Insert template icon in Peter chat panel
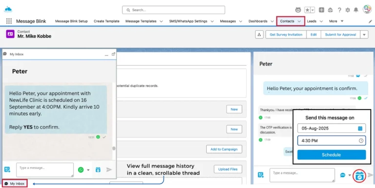Viewport: 375px width, 188px height. coord(261,175)
